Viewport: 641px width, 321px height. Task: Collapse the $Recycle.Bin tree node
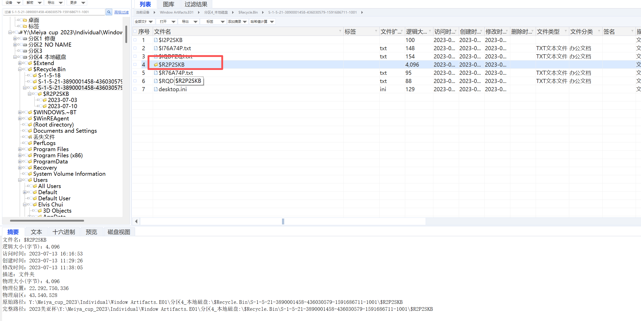20,69
